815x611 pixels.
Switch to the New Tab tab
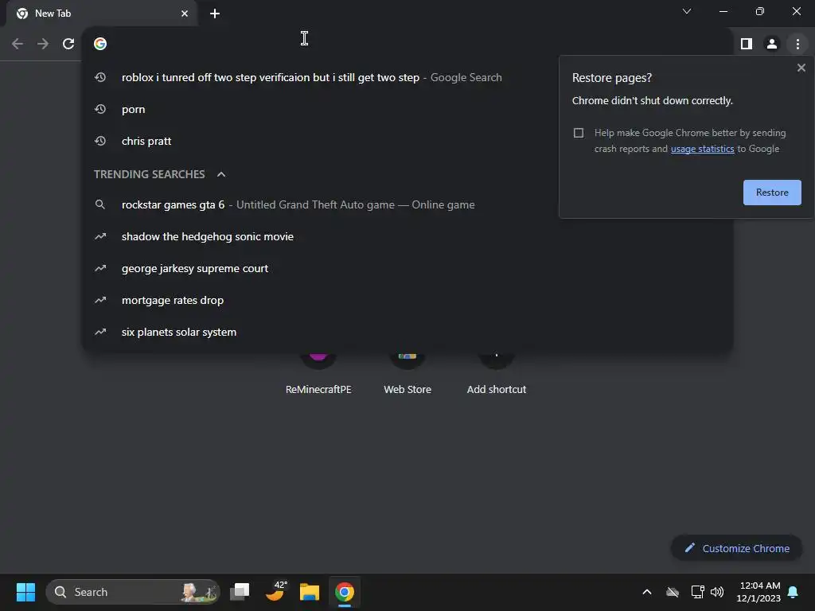pos(101,14)
